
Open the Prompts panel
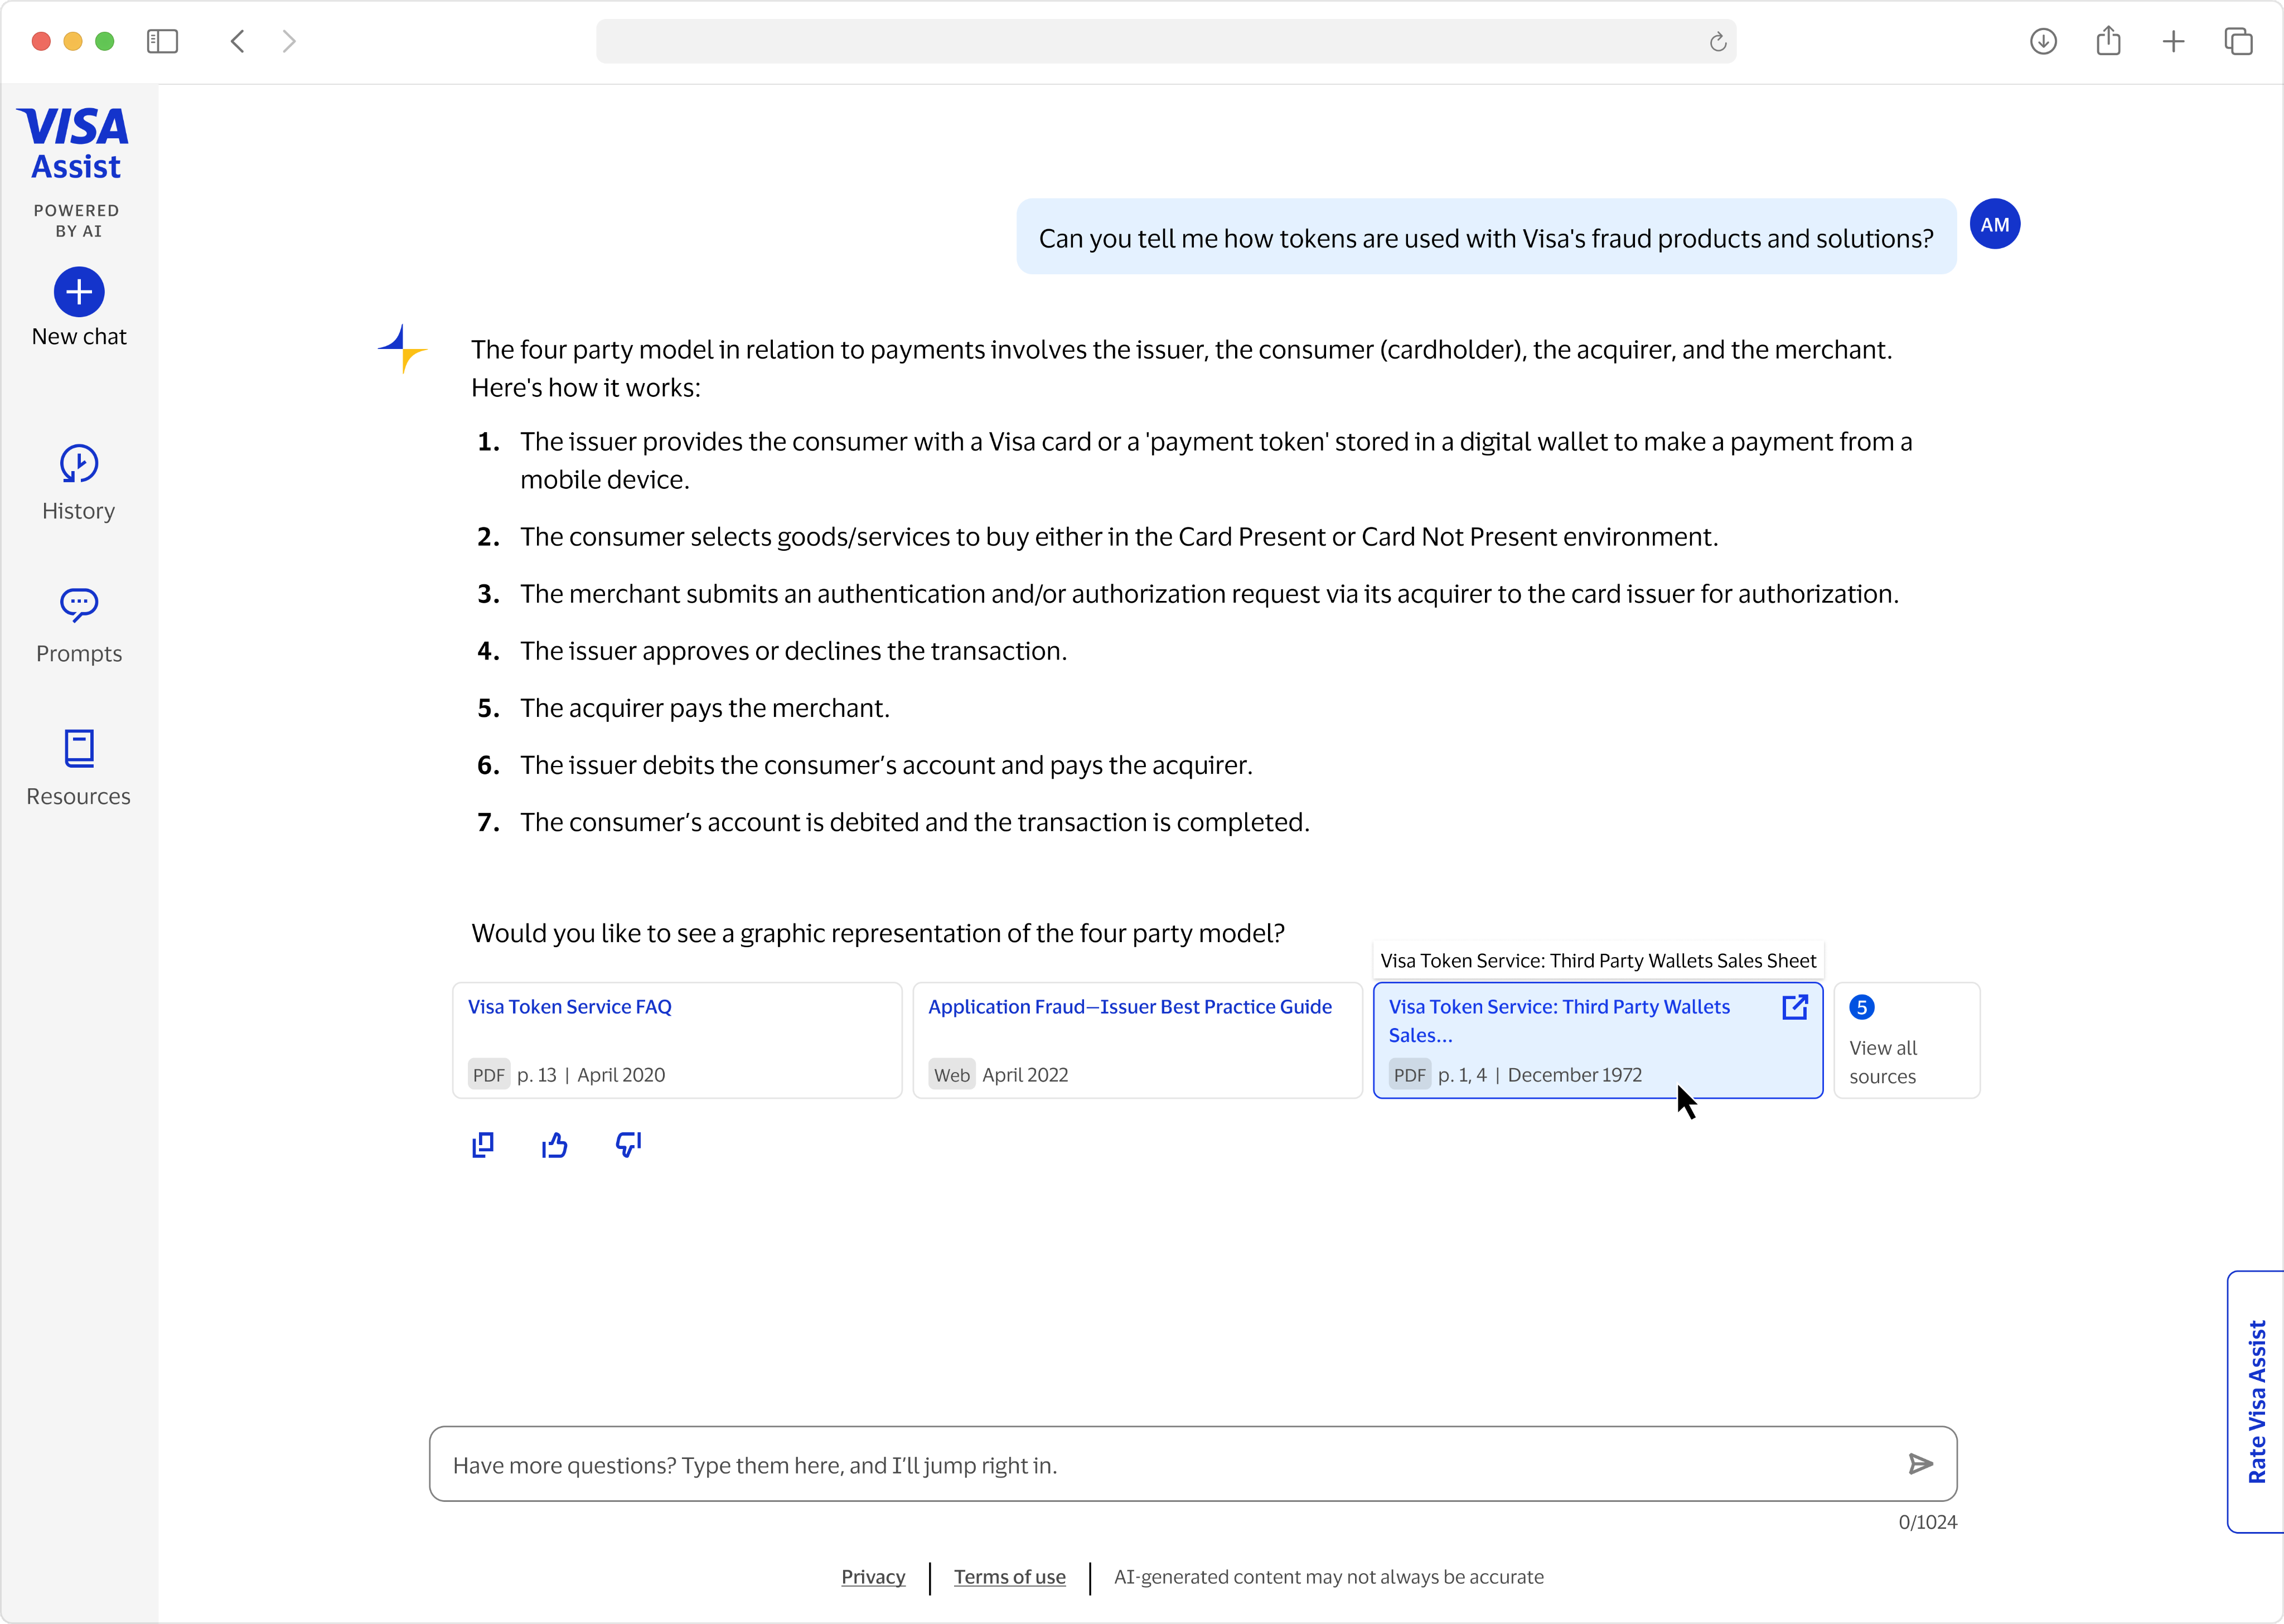pos(78,606)
